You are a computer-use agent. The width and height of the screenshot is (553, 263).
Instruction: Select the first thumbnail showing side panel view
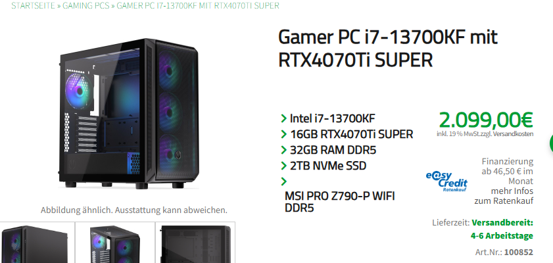coord(36,244)
